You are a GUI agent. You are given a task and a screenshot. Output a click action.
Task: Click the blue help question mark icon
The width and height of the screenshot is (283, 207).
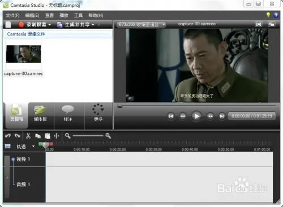pyautogui.click(x=276, y=15)
